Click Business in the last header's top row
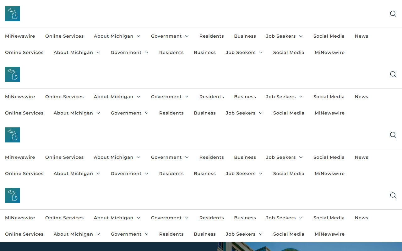This screenshot has height=251, width=402. 245,218
